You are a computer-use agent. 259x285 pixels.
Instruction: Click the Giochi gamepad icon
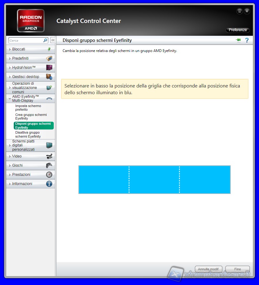(49, 165)
